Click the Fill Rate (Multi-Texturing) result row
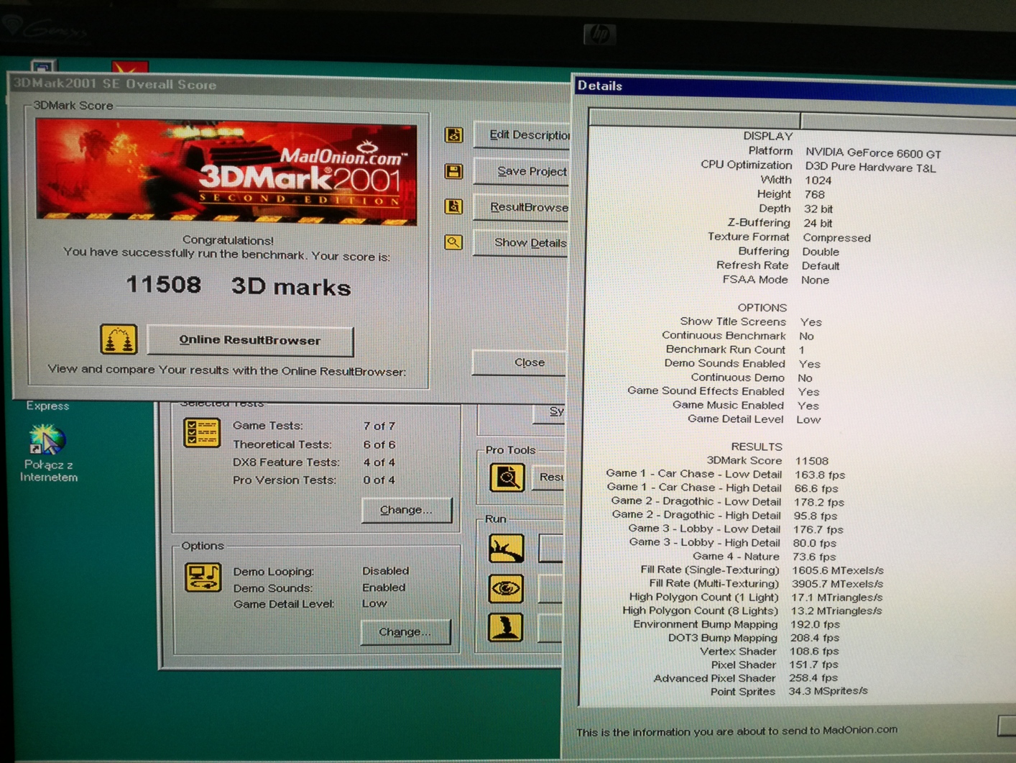1016x763 pixels. (x=766, y=583)
